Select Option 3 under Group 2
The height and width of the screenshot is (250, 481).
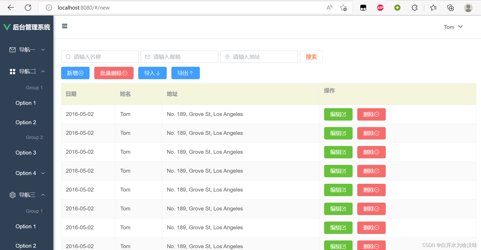point(26,152)
